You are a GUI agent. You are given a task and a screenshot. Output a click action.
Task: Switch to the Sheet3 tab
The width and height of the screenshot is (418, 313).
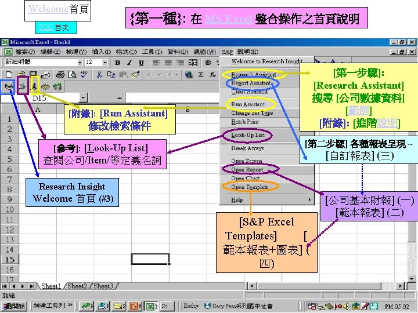(x=103, y=286)
